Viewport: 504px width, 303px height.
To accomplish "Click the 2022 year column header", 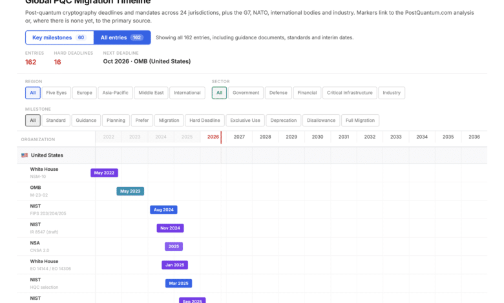I will [x=109, y=137].
